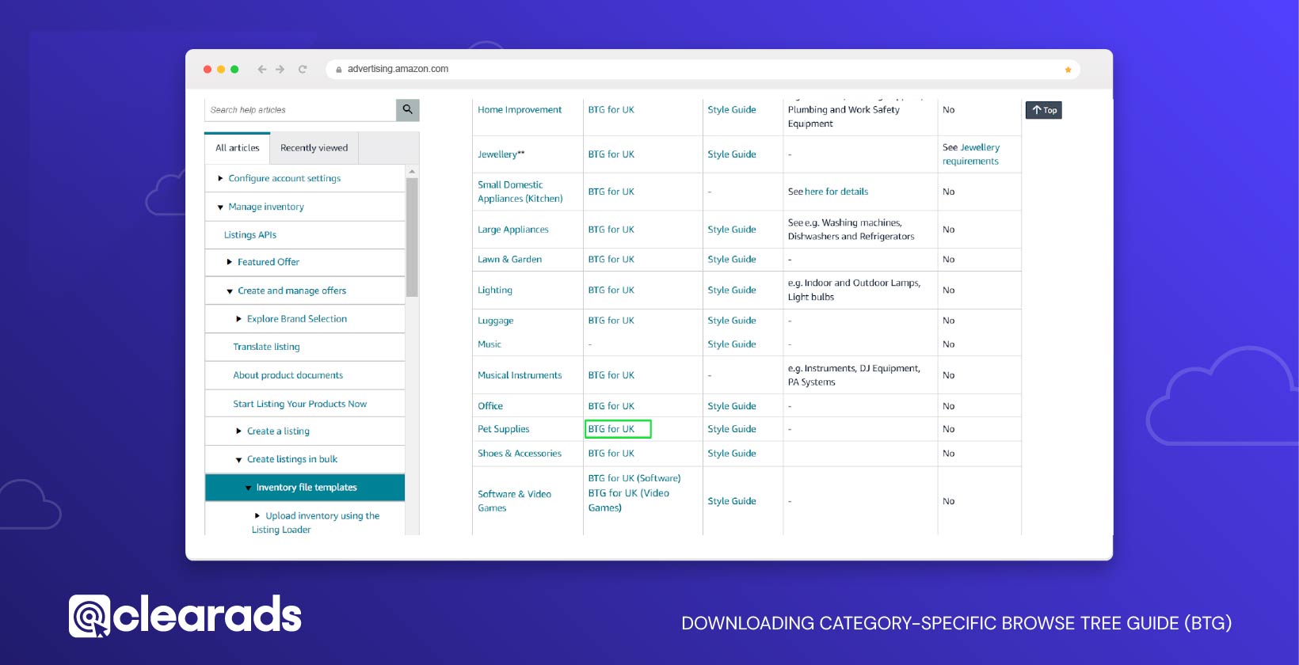Switch to the All articles tab

coord(238,148)
